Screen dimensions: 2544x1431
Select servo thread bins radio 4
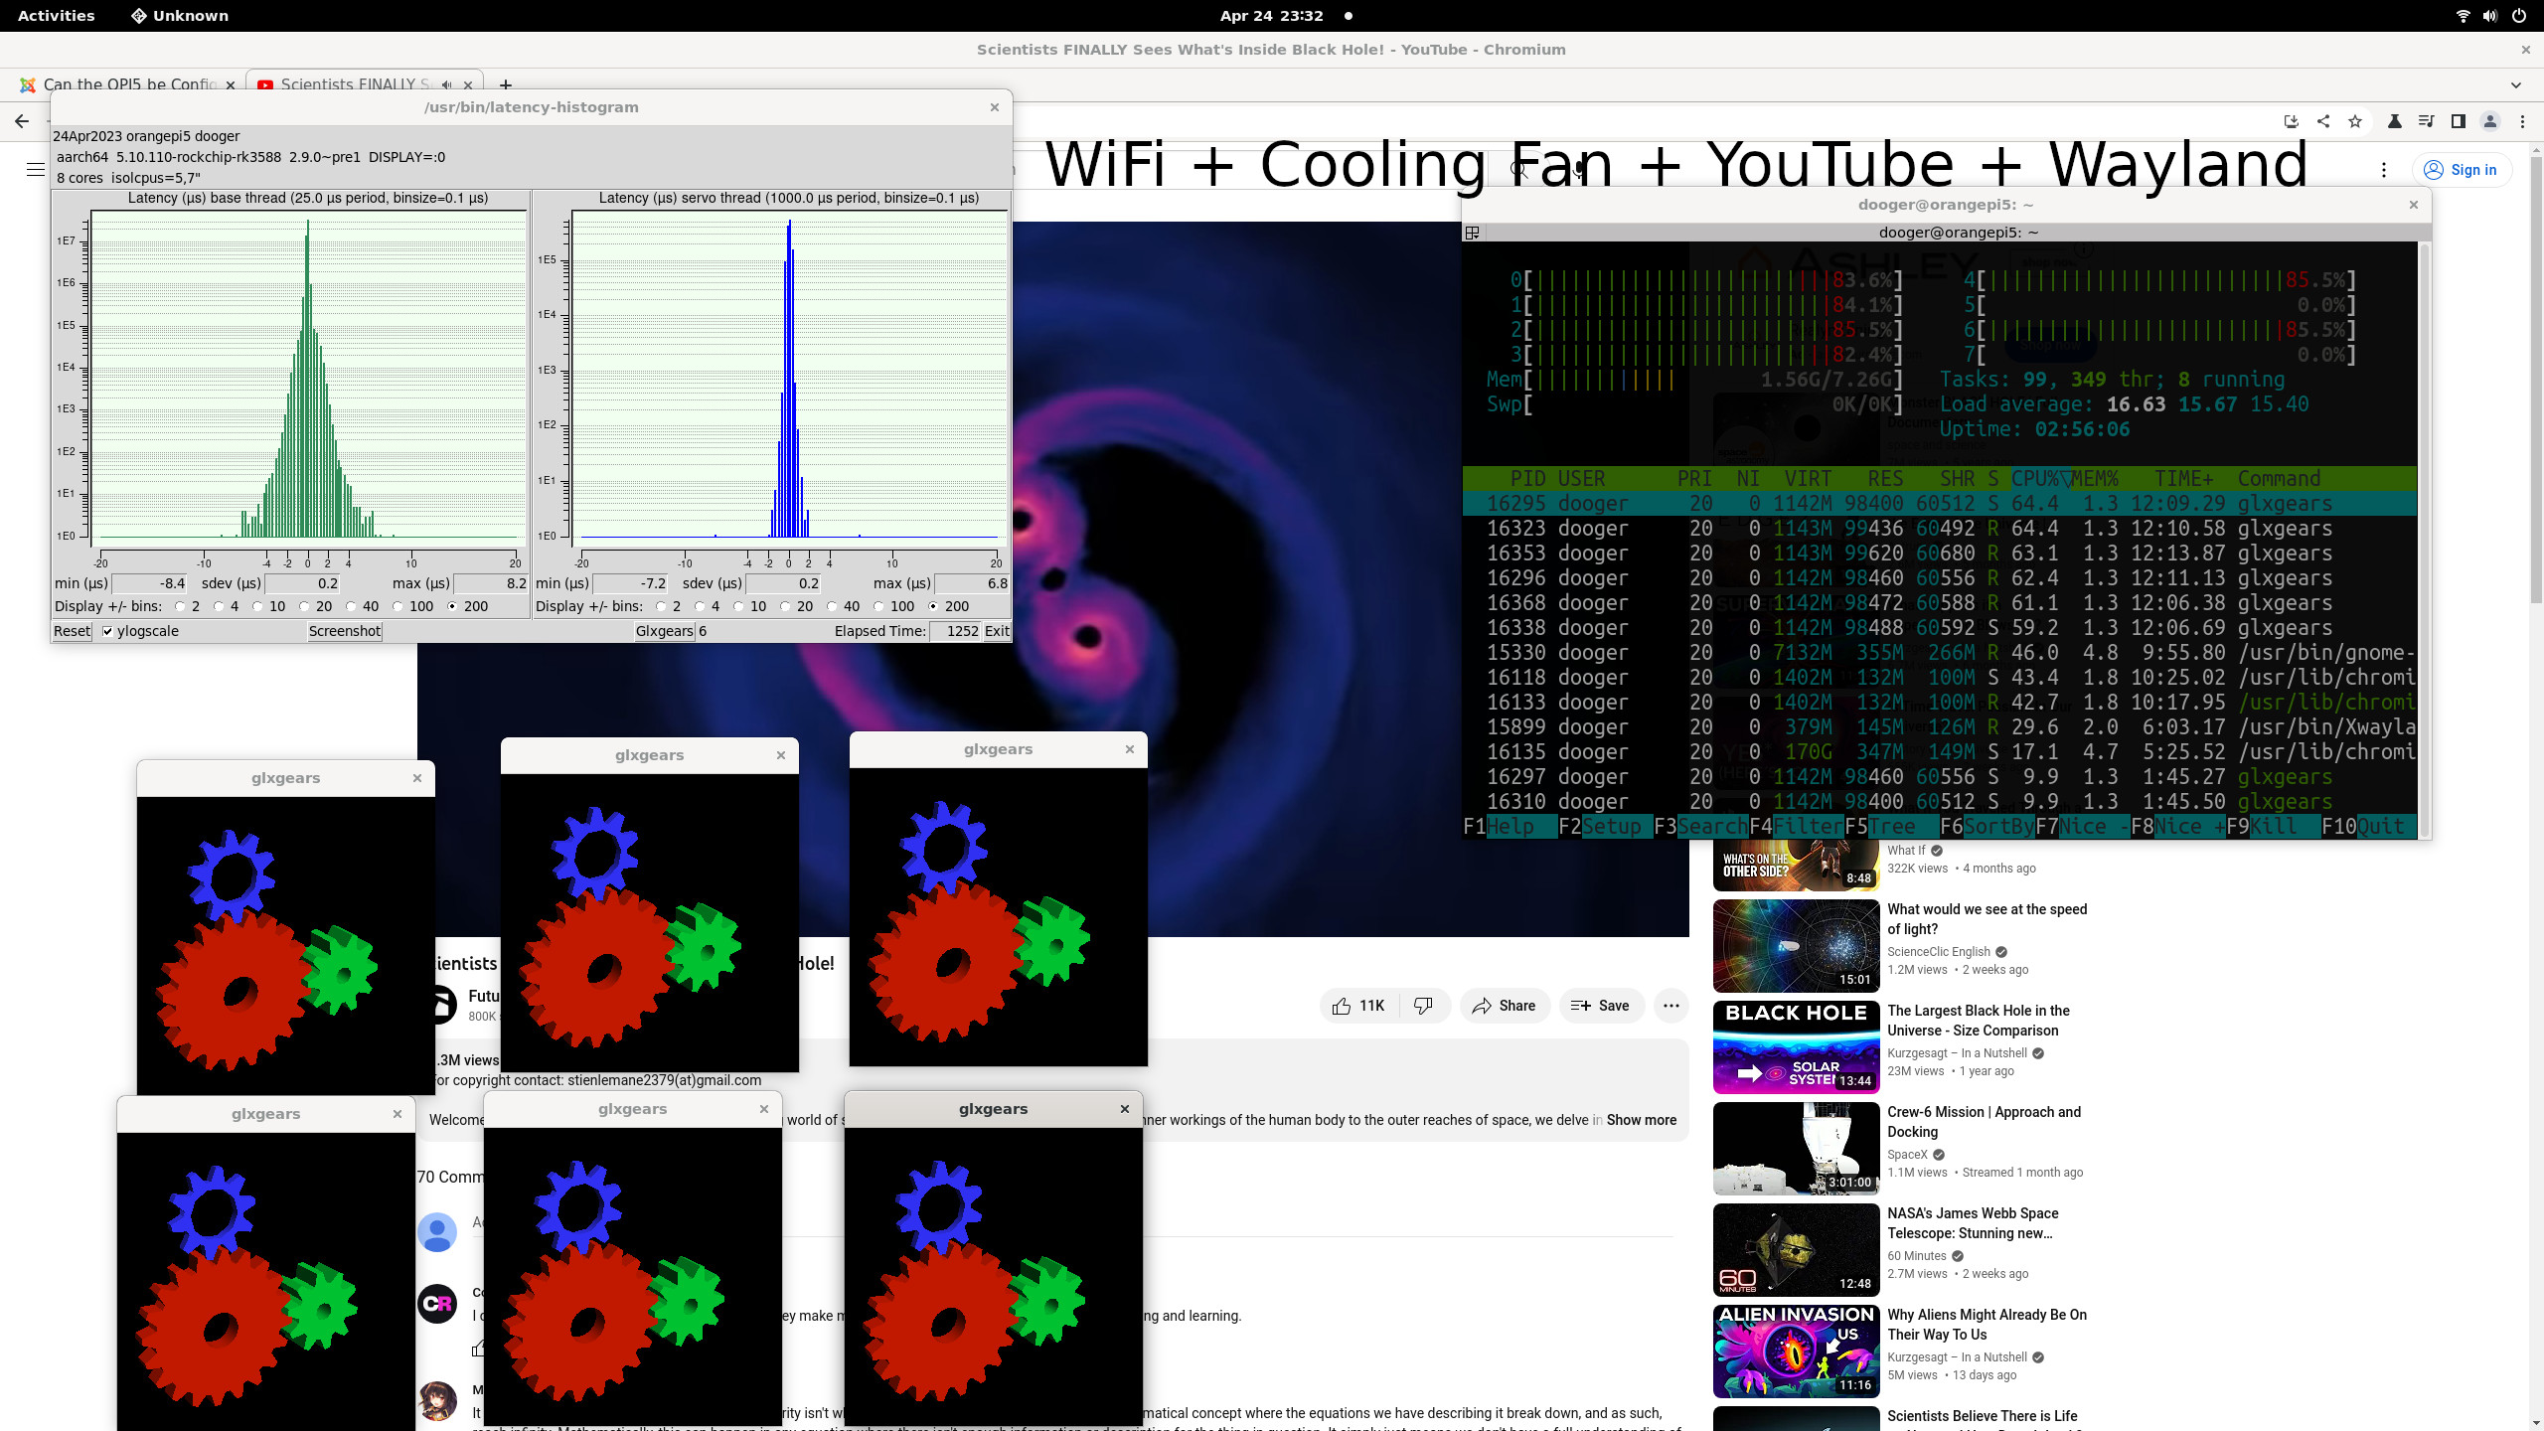click(700, 606)
